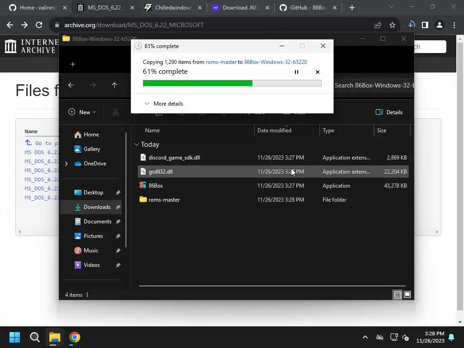Toggle Chrome side panel

tap(425, 25)
